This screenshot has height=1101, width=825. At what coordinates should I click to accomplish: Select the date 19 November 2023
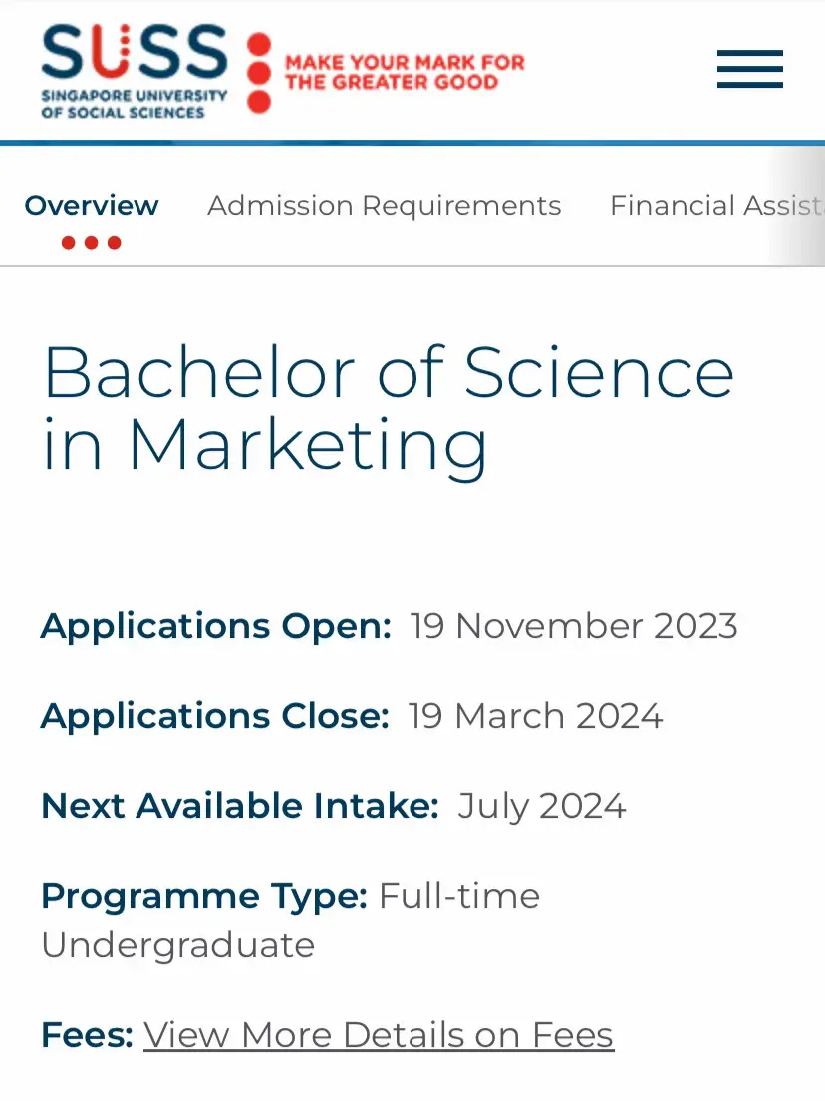click(x=573, y=626)
